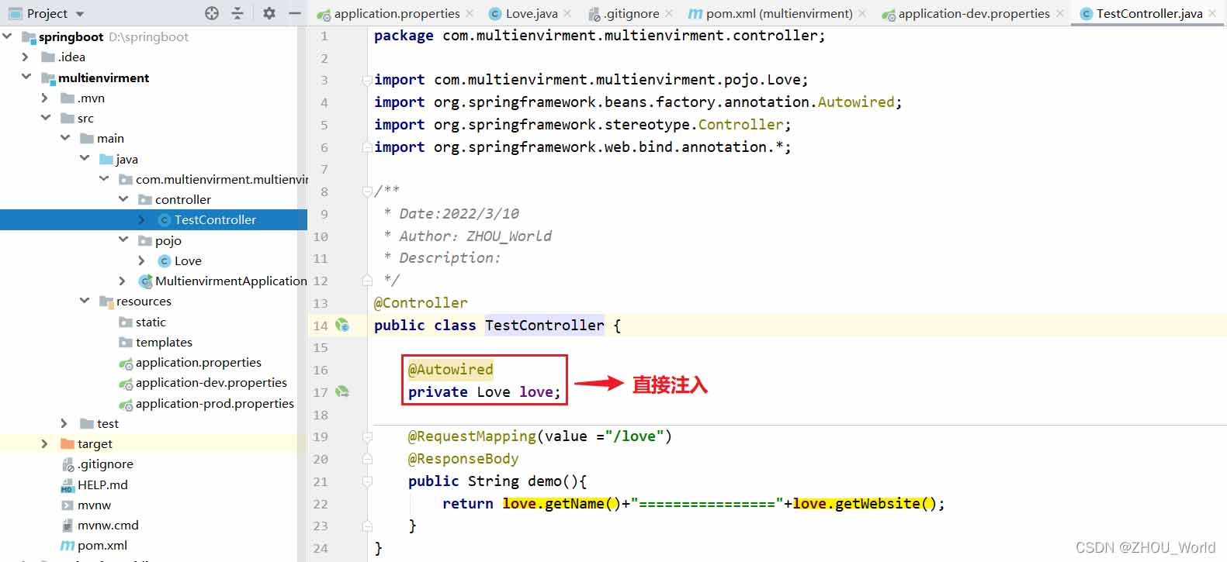The width and height of the screenshot is (1227, 562).
Task: Expand the test folder
Action: pos(64,423)
